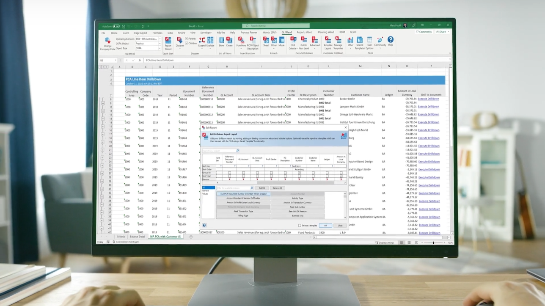Toggle Group By checkbox for Profit Center
The height and width of the screenshot is (306, 545).
pyautogui.click(x=271, y=173)
